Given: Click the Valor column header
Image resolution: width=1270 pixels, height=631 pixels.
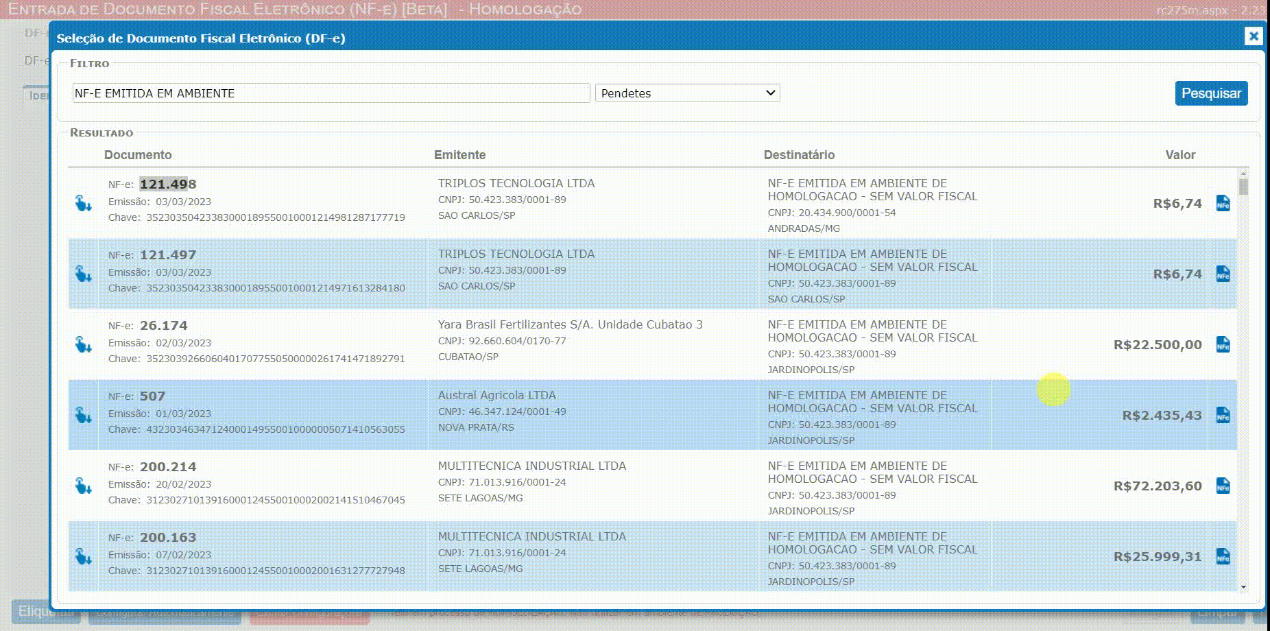Looking at the screenshot, I should coord(1180,155).
